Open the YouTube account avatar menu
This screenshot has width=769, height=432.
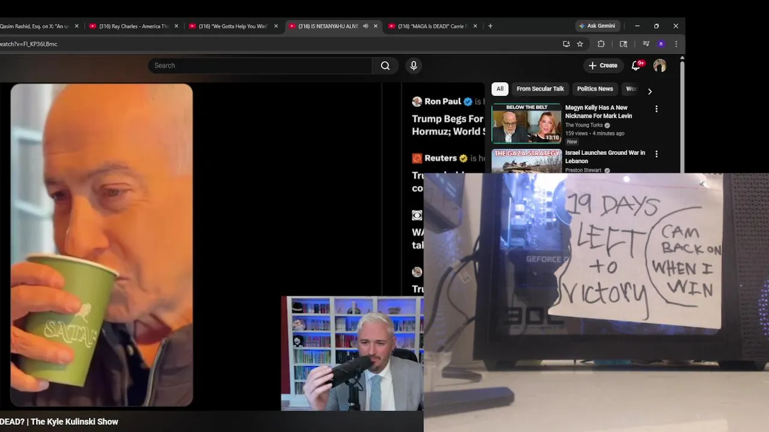(x=660, y=65)
